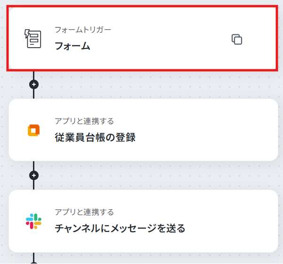Click the フォーム title text
Viewport: 283px width, 264px height.
73,46
